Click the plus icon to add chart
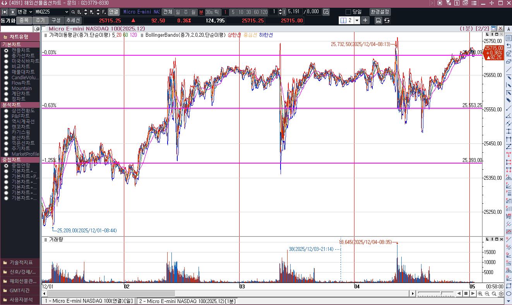The width and height of the screenshot is (512, 305). 365,20
